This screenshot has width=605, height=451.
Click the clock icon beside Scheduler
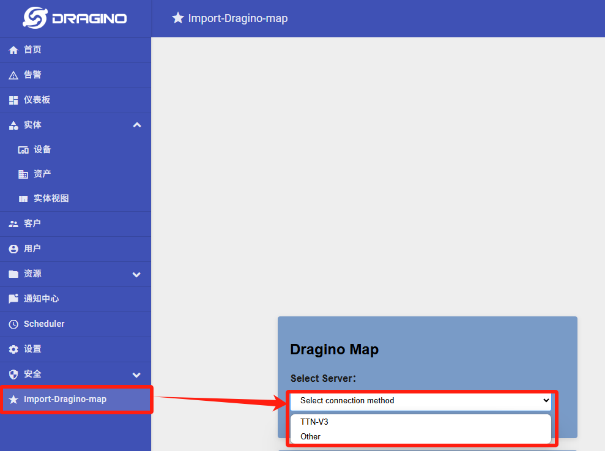[x=13, y=324]
